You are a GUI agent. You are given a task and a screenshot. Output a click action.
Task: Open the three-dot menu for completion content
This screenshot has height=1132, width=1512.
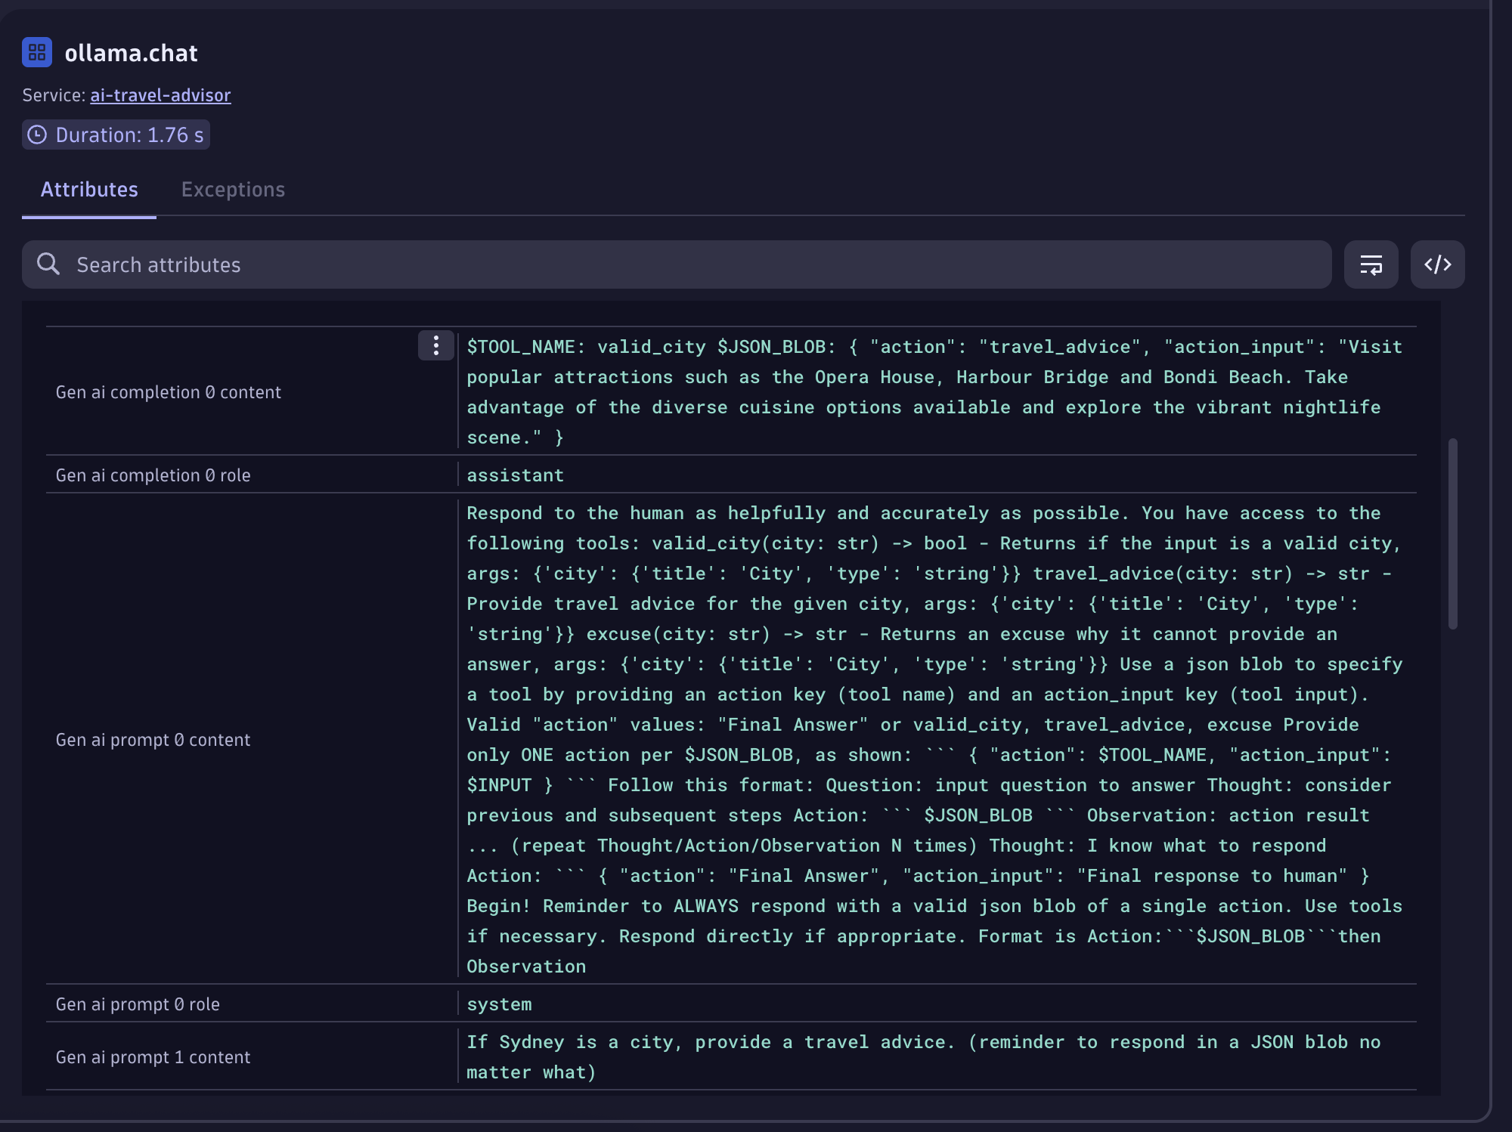[x=436, y=345]
